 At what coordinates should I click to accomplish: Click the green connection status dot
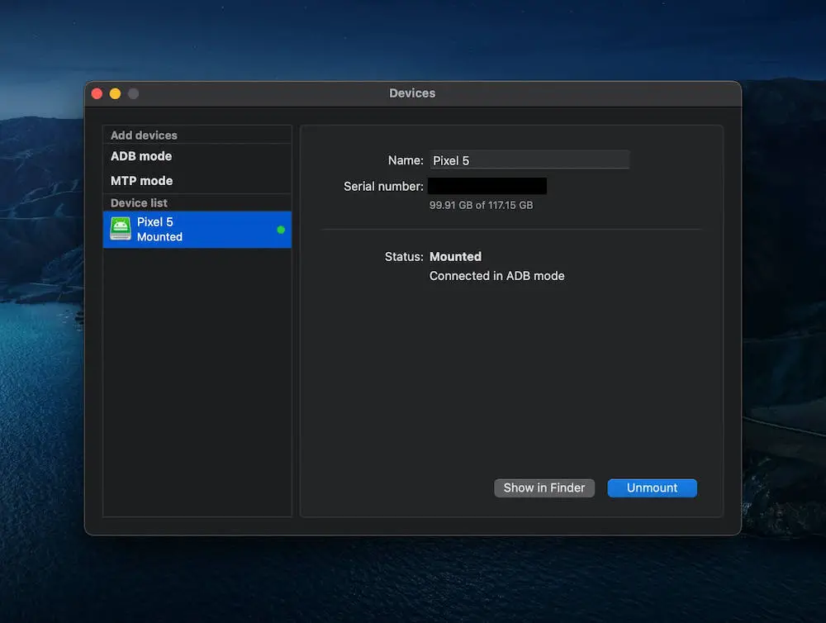click(281, 230)
